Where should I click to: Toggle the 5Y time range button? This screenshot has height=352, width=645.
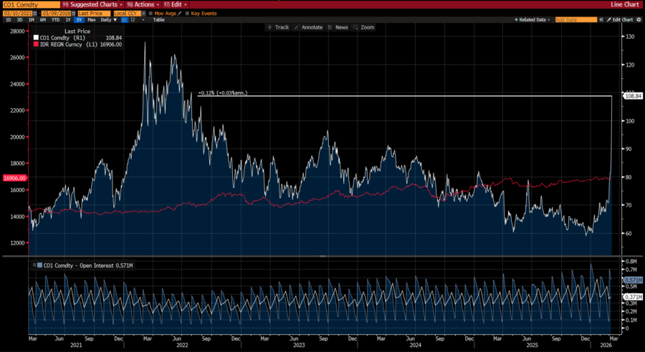[79, 20]
